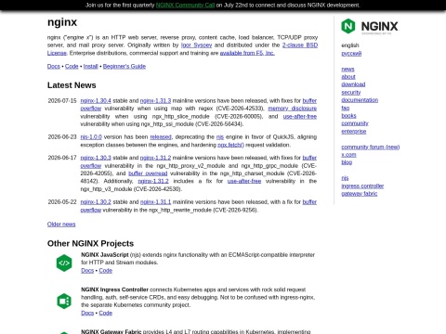Click the NGINX Ingress Controller hexagon icon
The width and height of the screenshot is (446, 334).
click(x=64, y=301)
